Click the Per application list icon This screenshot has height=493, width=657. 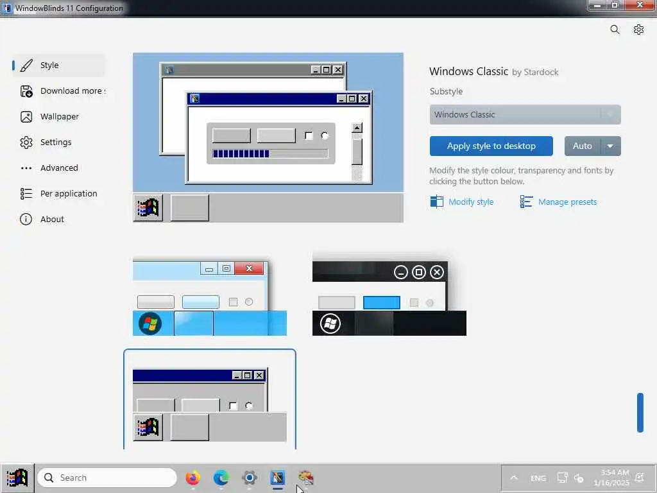[x=26, y=194]
